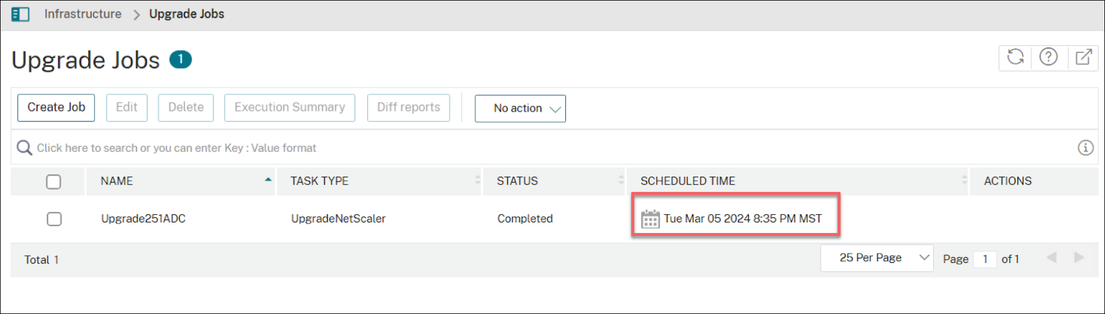Click the Upgrade Jobs breadcrumb
The height and width of the screenshot is (314, 1105).
186,14
